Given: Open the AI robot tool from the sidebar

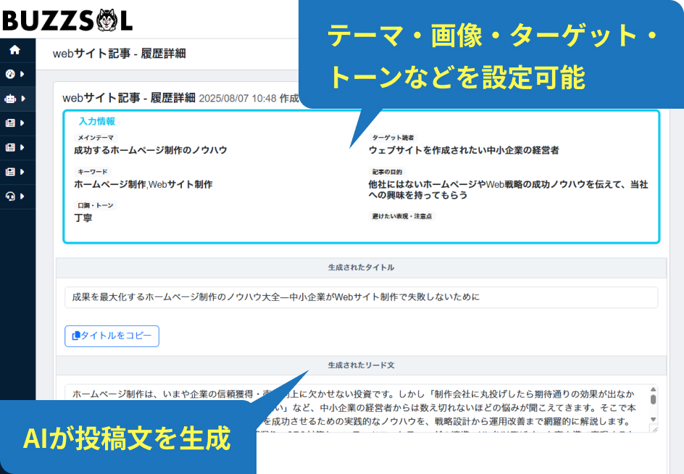Looking at the screenshot, I should point(9,98).
